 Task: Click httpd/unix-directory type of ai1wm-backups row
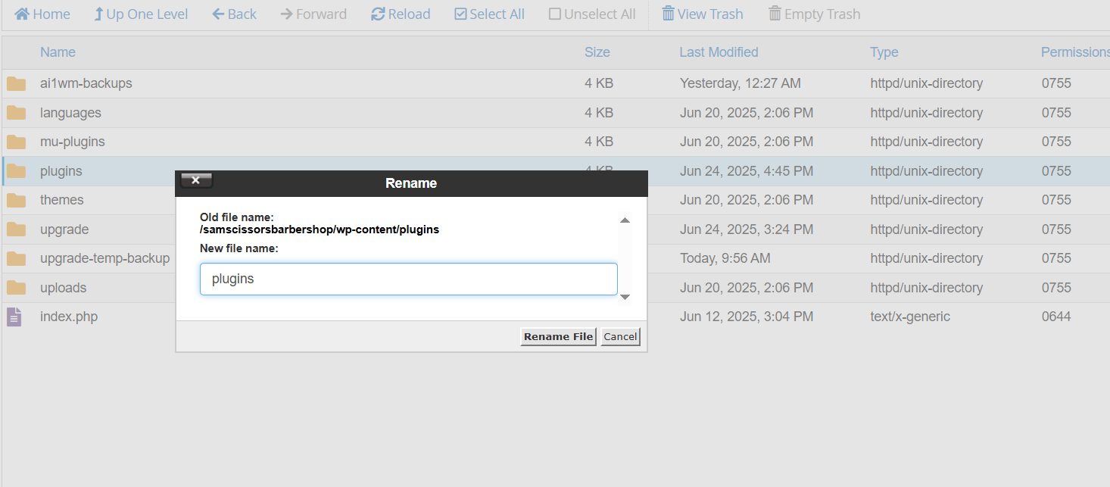[927, 83]
